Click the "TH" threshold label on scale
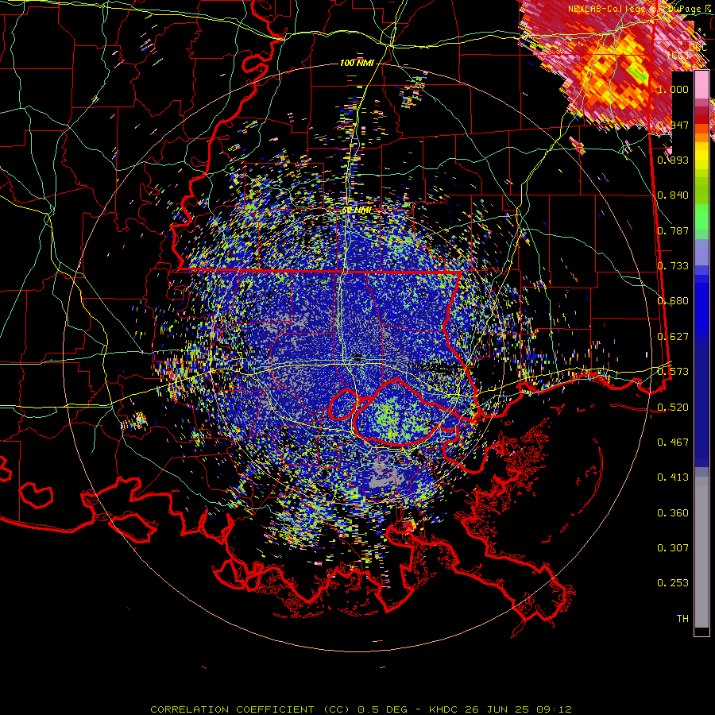715x715 pixels. (x=682, y=619)
